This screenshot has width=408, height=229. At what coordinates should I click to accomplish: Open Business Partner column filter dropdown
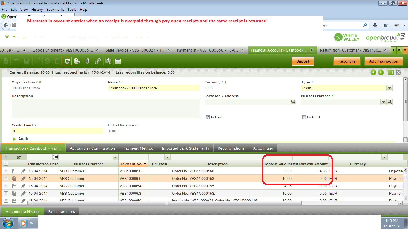(x=115, y=157)
